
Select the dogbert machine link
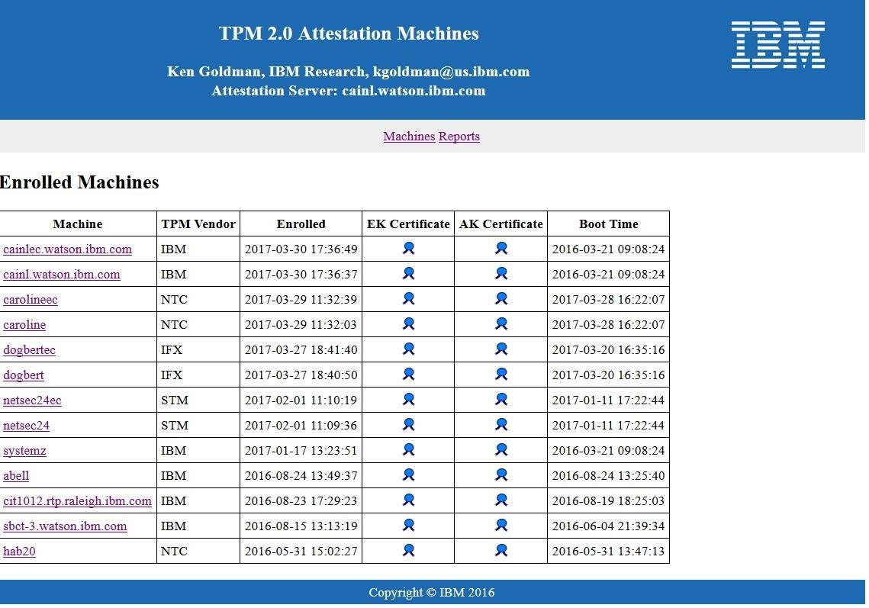pos(23,375)
